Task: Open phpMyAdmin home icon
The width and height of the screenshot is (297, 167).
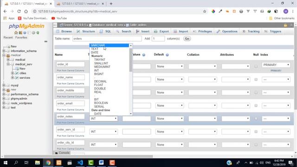Action: click(16, 33)
